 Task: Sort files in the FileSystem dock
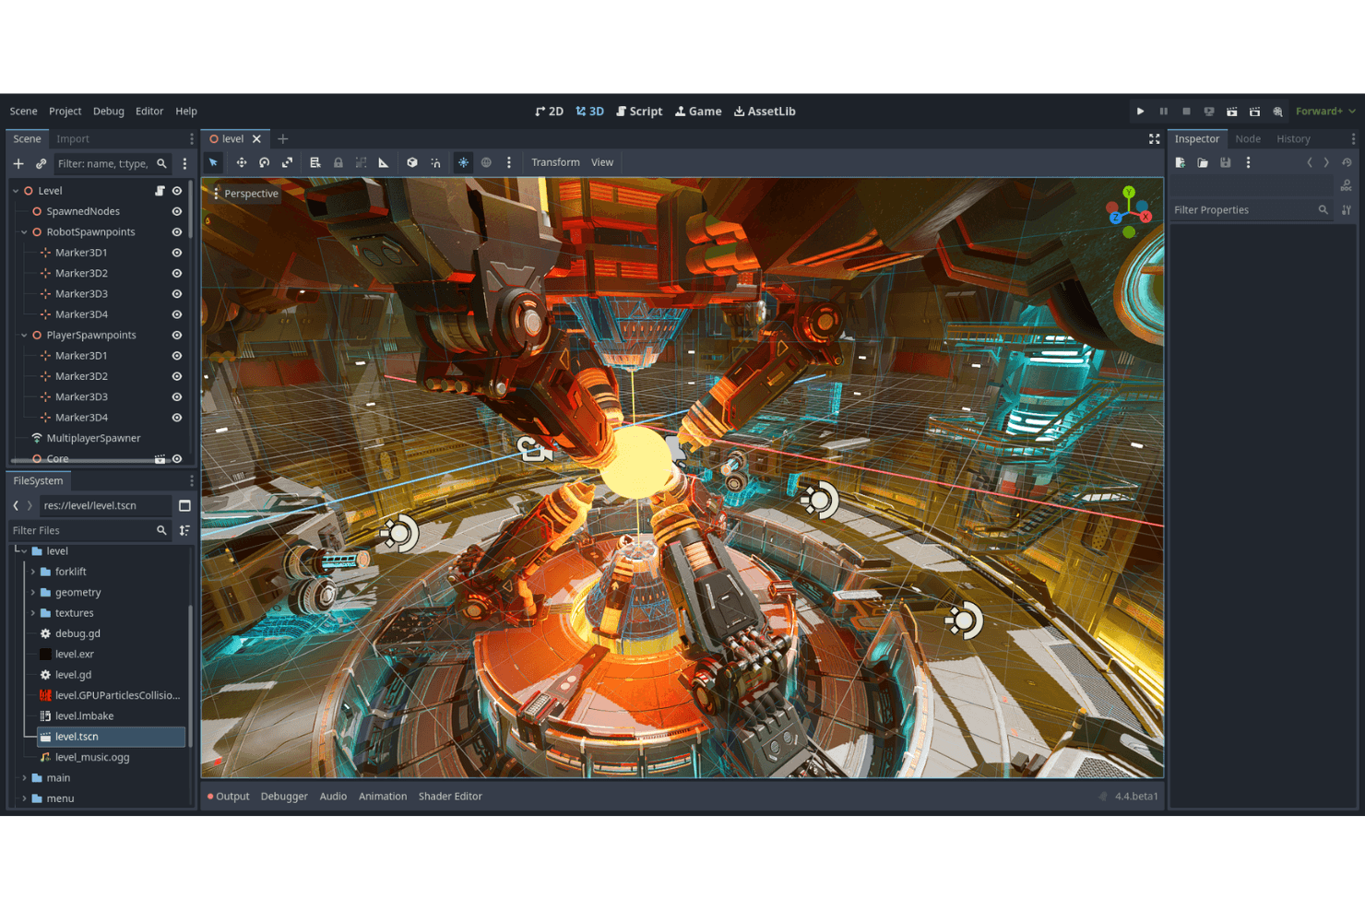184,530
